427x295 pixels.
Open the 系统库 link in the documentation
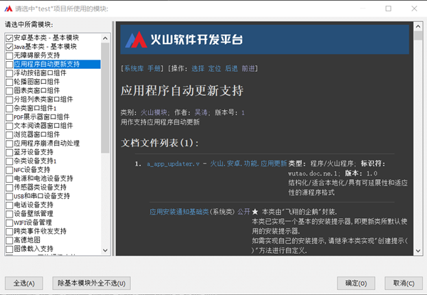coord(133,69)
